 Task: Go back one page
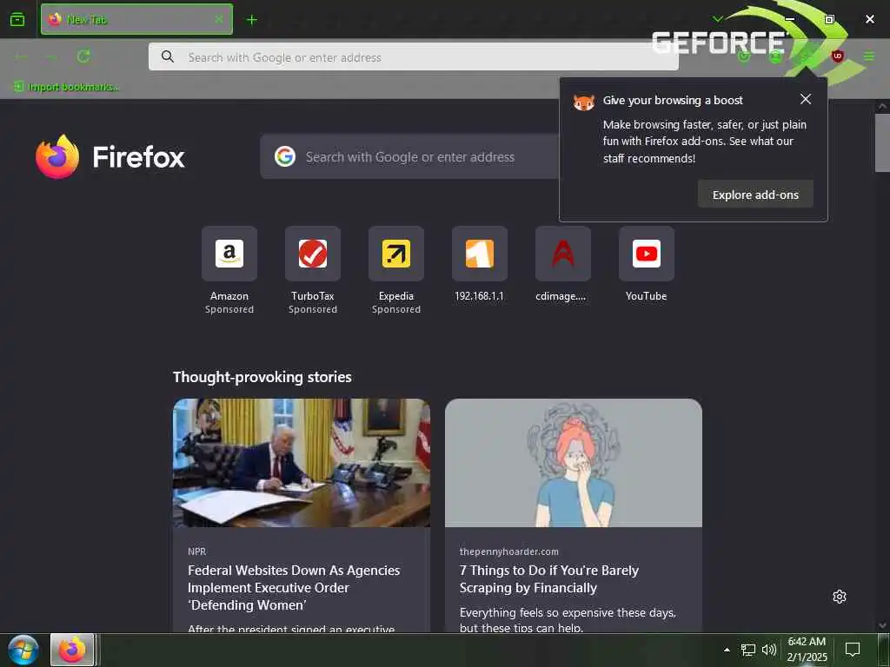pos(21,56)
